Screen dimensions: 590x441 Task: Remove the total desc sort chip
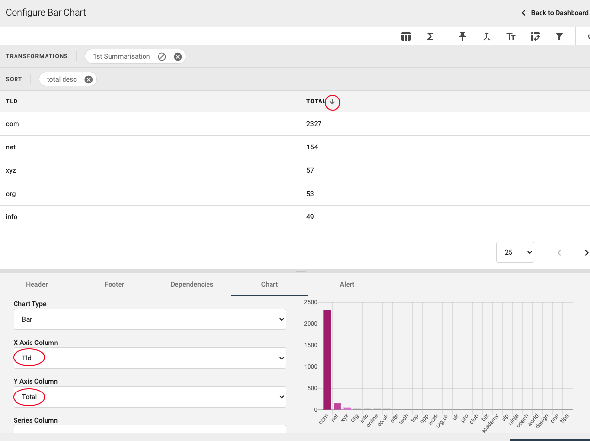tap(88, 80)
